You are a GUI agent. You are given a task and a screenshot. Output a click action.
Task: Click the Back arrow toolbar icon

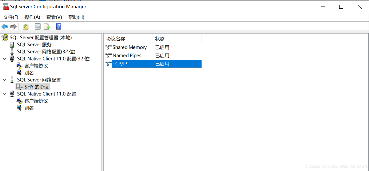[x=5, y=27]
